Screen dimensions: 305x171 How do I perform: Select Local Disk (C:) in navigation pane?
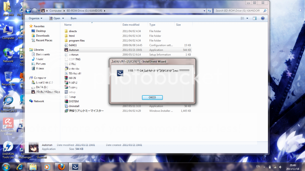(x=44, y=82)
